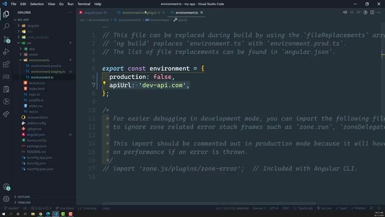
Task: Open the Terminal menu
Action: tap(84, 4)
